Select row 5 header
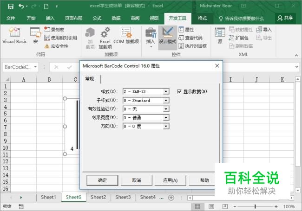This screenshot has height=211, width=302. (x=6, y=114)
